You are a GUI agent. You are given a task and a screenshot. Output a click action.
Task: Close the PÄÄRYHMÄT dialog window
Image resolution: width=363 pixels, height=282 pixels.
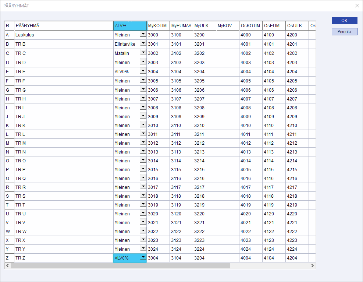coord(357,6)
